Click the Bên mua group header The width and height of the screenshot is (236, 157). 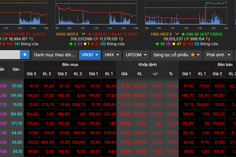tap(70, 65)
